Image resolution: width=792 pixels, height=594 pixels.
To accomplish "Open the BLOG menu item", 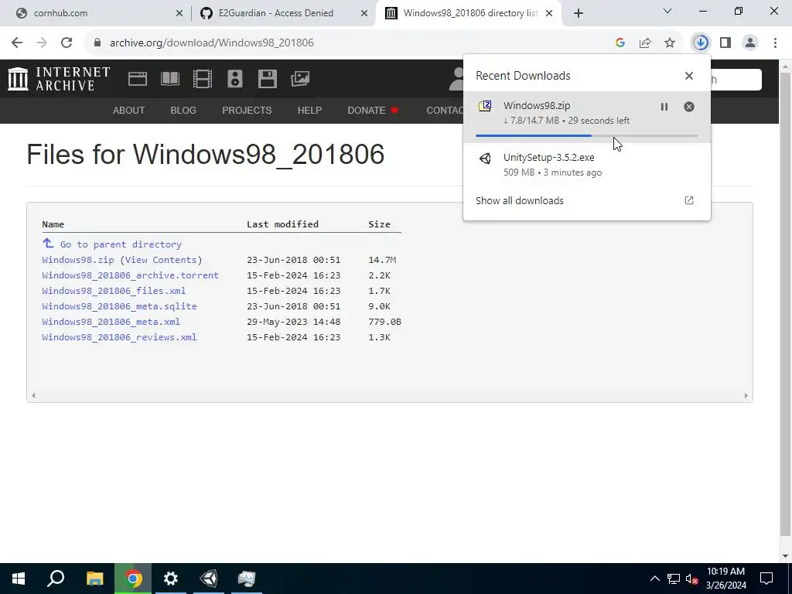I will pos(183,110).
